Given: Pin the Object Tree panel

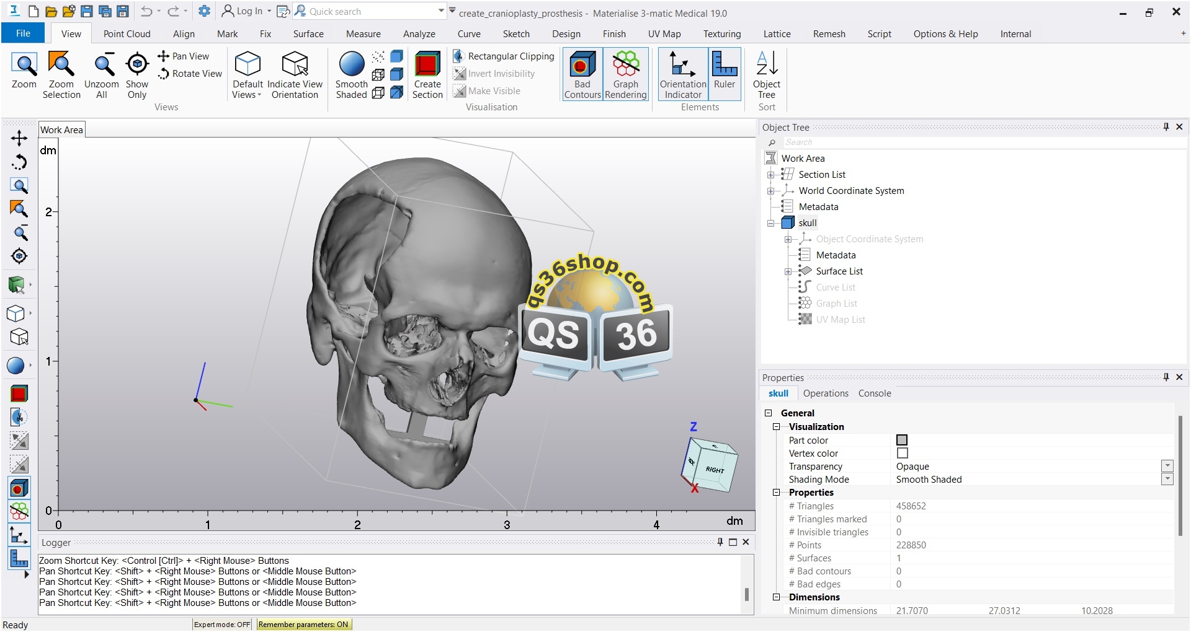Looking at the screenshot, I should pos(1166,127).
